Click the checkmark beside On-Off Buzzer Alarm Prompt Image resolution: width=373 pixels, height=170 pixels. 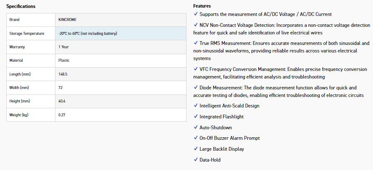[x=196, y=138]
